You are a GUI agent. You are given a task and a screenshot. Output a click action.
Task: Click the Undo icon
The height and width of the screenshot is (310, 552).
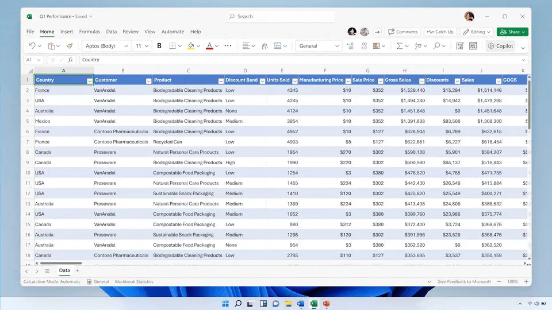pos(32,46)
